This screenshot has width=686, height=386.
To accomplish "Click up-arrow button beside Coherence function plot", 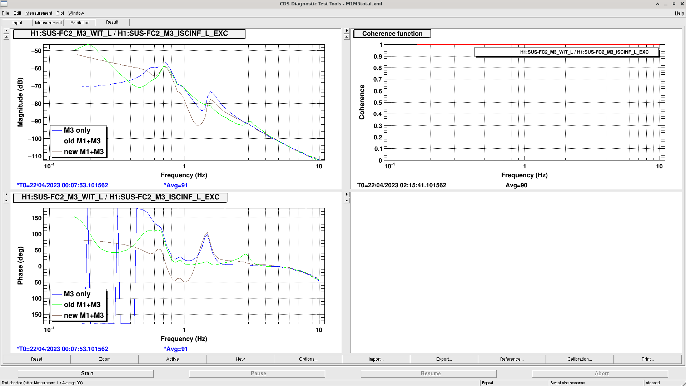I will coord(347,37).
